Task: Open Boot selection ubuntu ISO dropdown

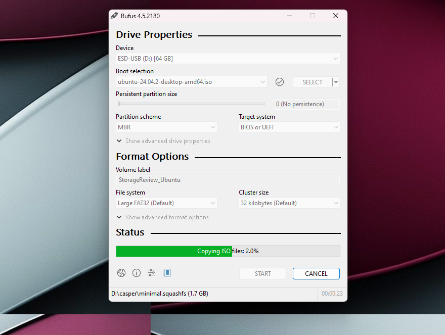Action: 191,82
